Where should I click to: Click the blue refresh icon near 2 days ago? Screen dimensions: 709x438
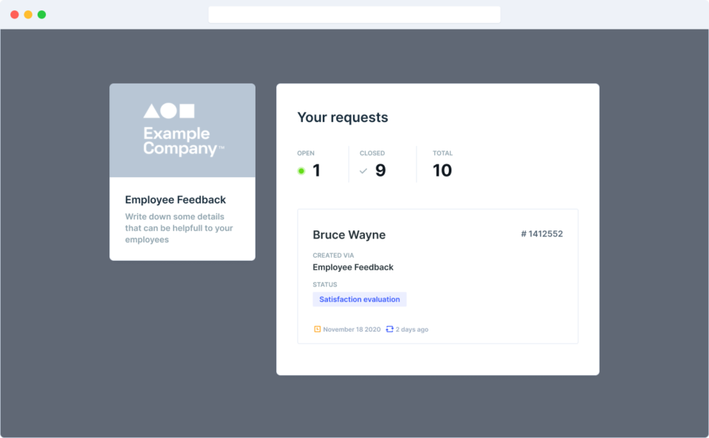point(389,329)
